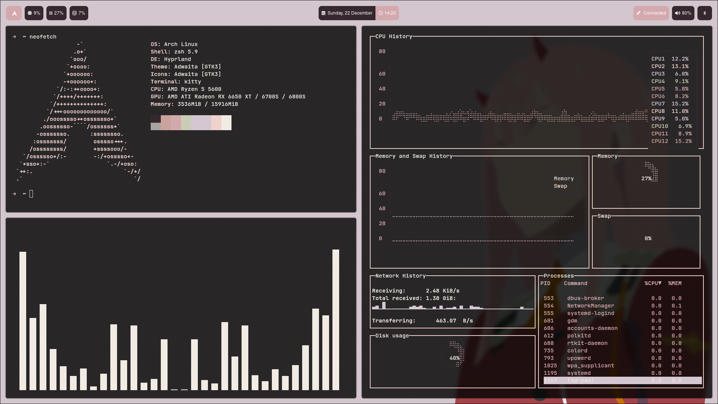Open the Arch launcher icon in top bar
The height and width of the screenshot is (404, 718).
click(x=14, y=13)
